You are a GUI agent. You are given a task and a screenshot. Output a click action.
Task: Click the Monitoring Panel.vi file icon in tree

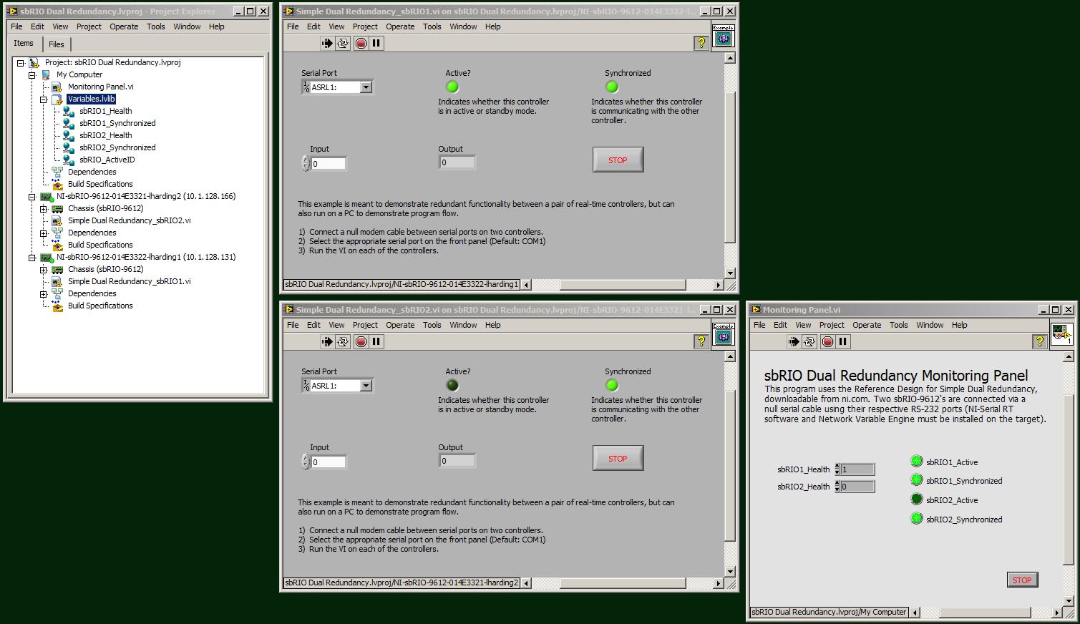tap(57, 87)
